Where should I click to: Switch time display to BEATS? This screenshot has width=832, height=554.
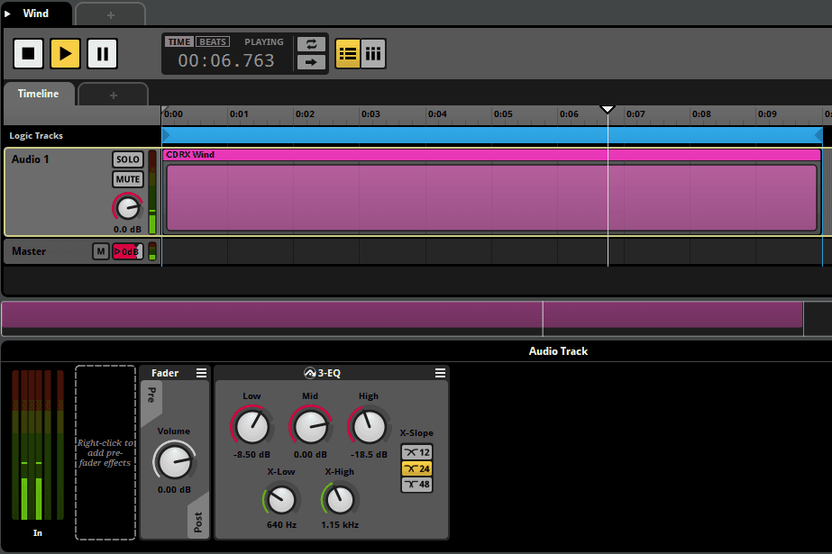[213, 41]
